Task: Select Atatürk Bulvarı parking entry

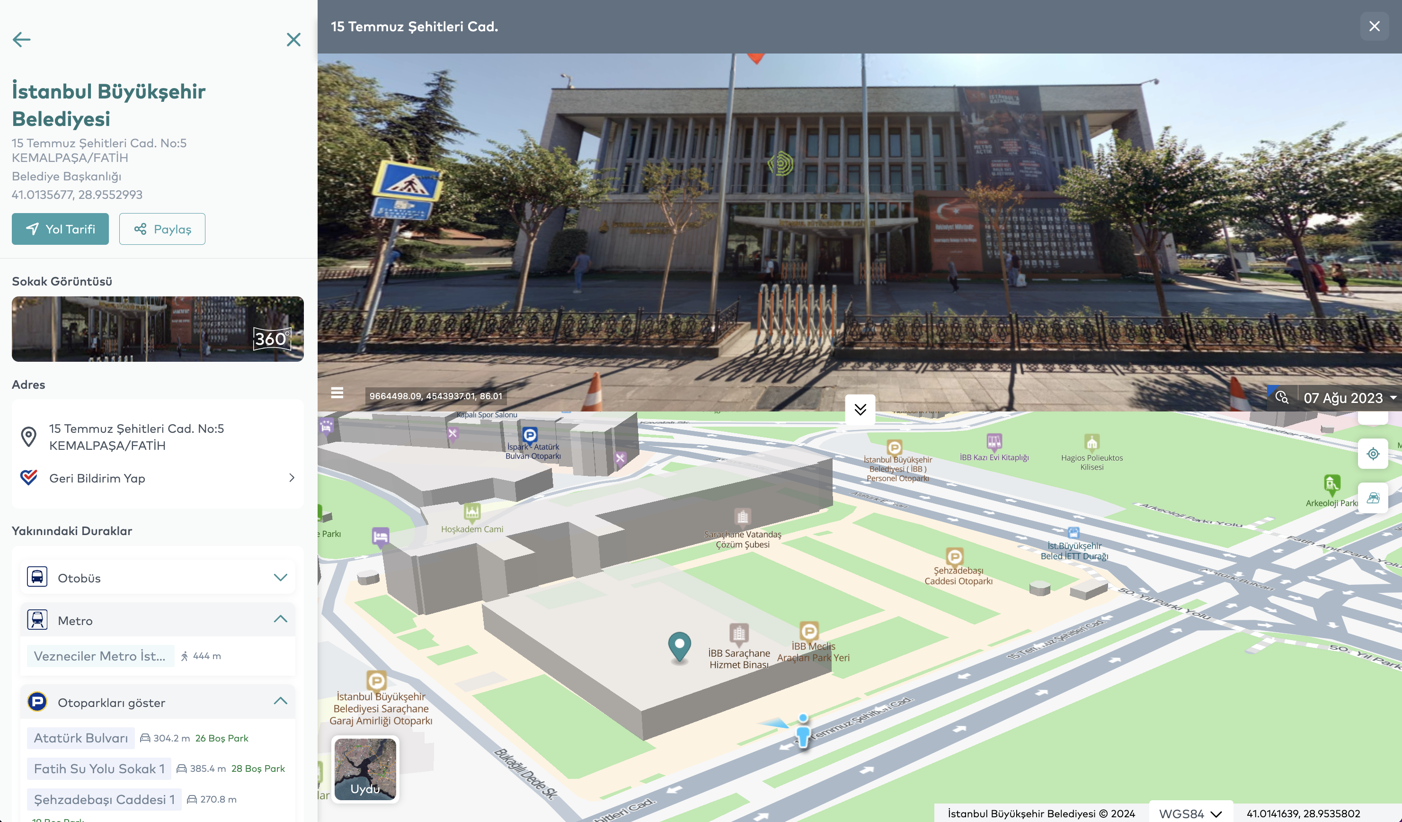Action: click(x=80, y=738)
